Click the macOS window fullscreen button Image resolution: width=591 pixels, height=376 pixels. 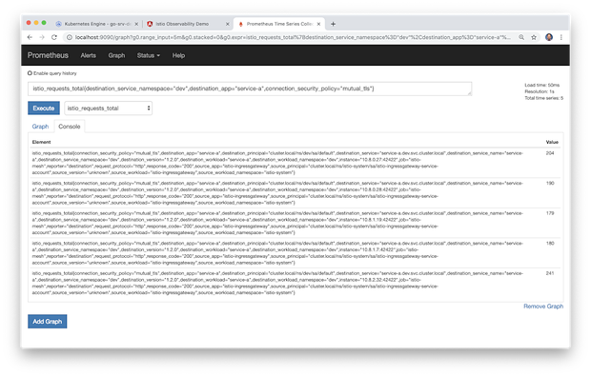[44, 23]
